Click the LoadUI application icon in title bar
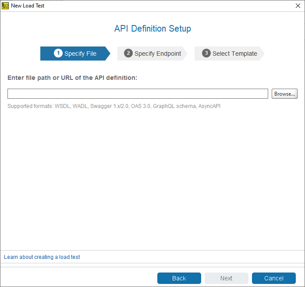 5,6
